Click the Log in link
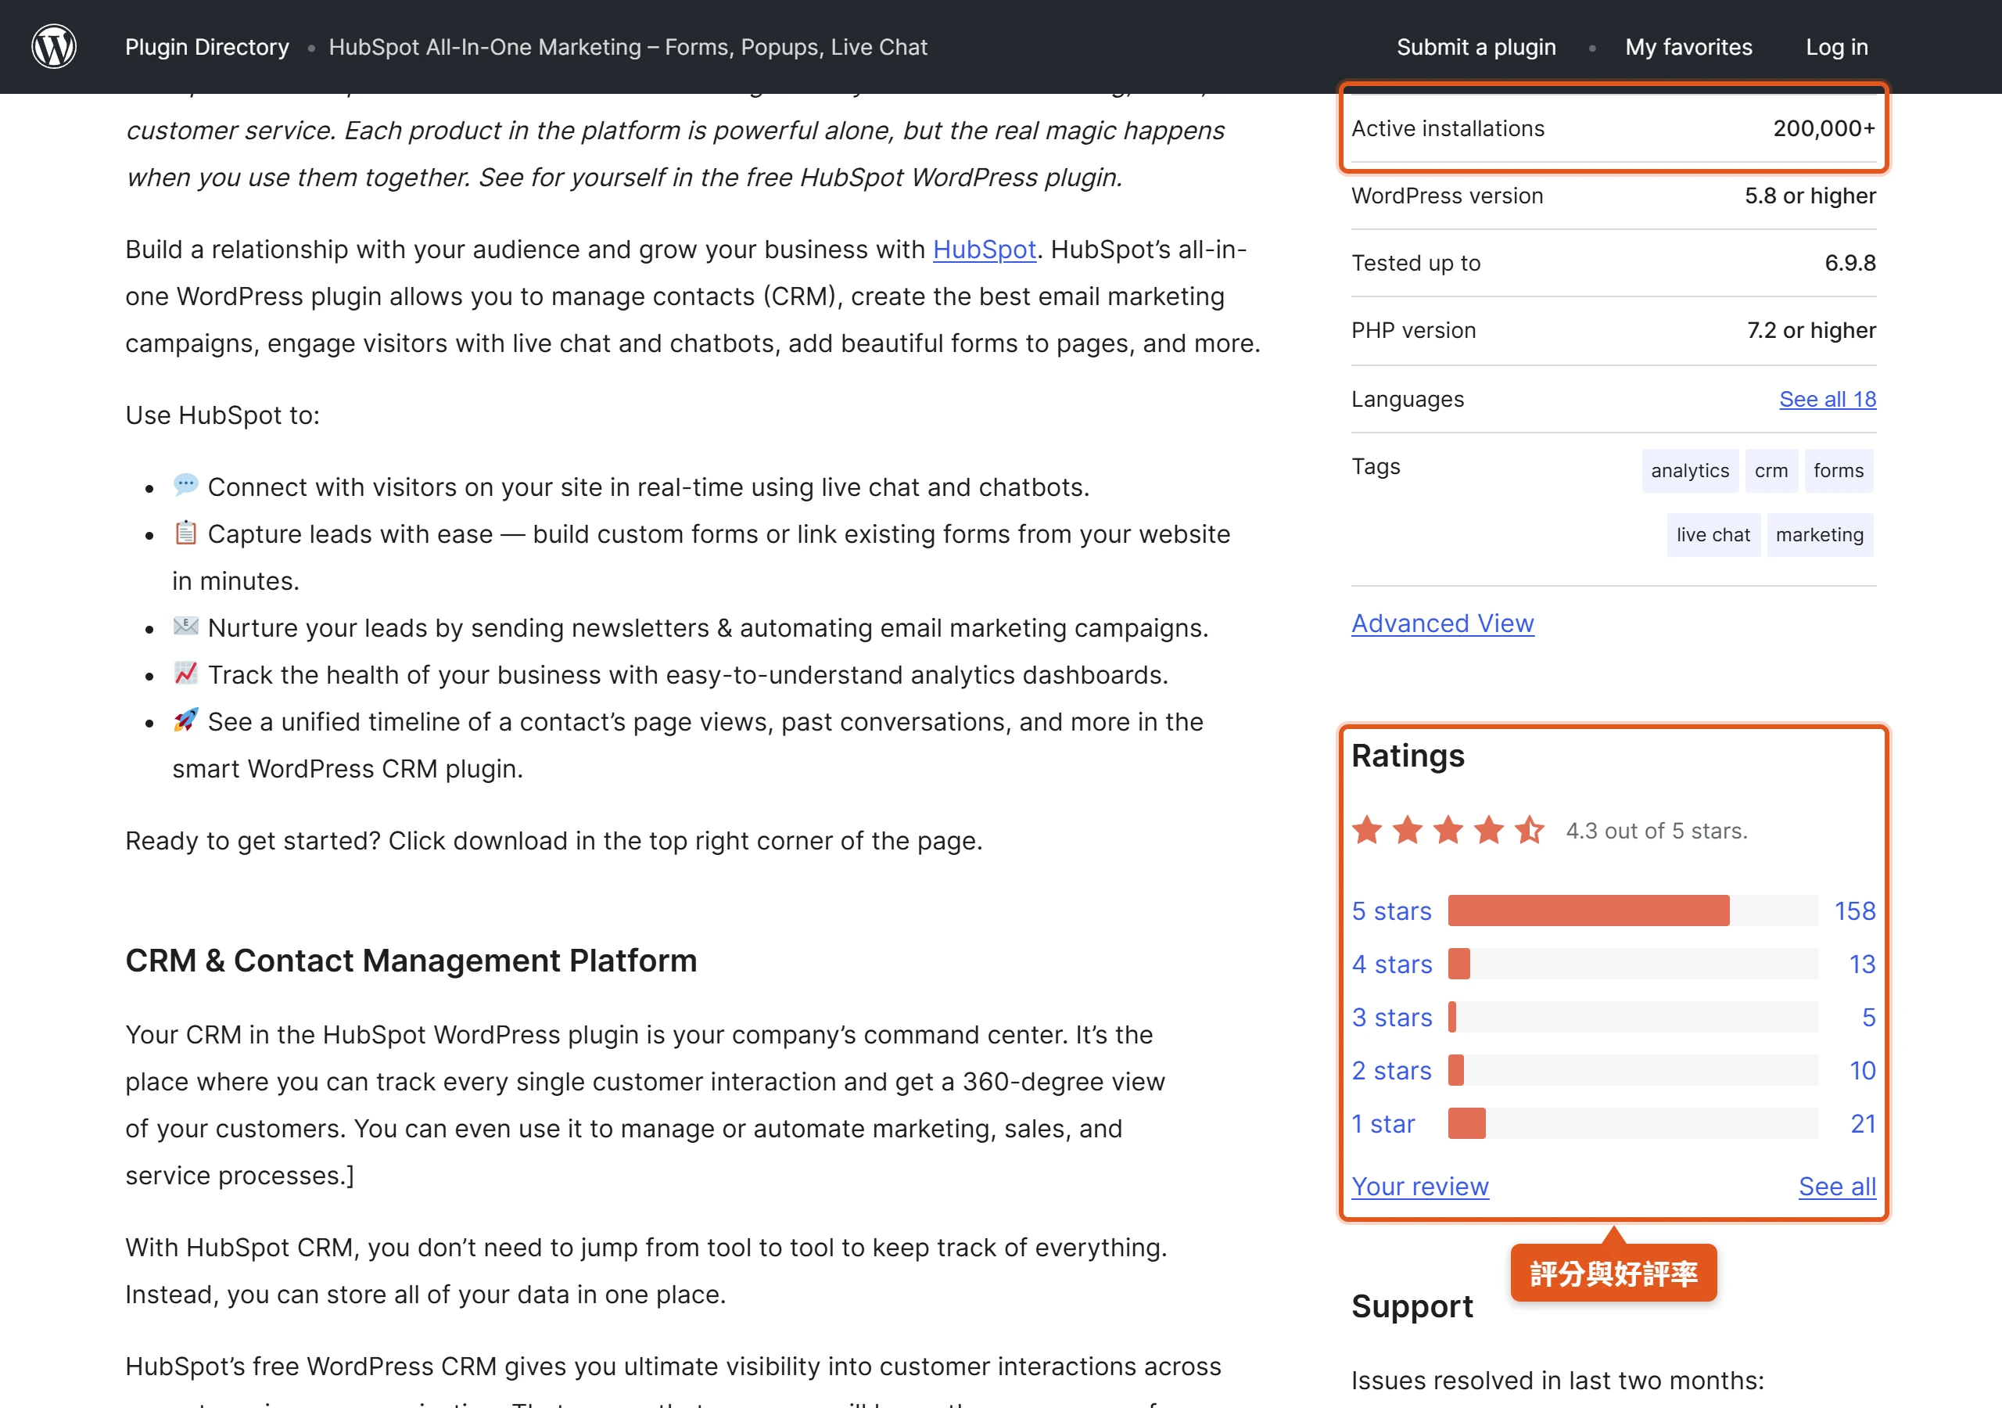This screenshot has height=1408, width=2002. click(1836, 47)
